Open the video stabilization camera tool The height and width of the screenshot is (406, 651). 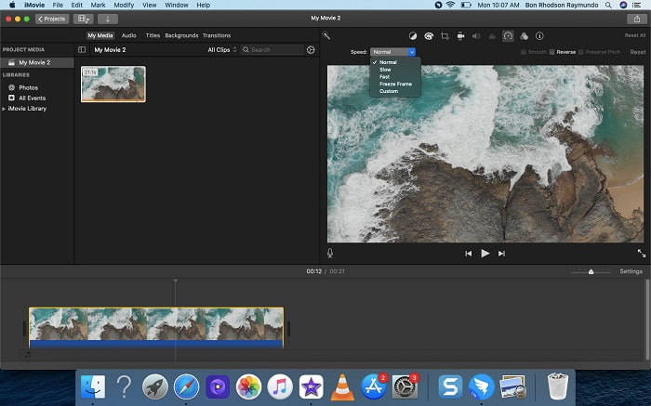460,36
